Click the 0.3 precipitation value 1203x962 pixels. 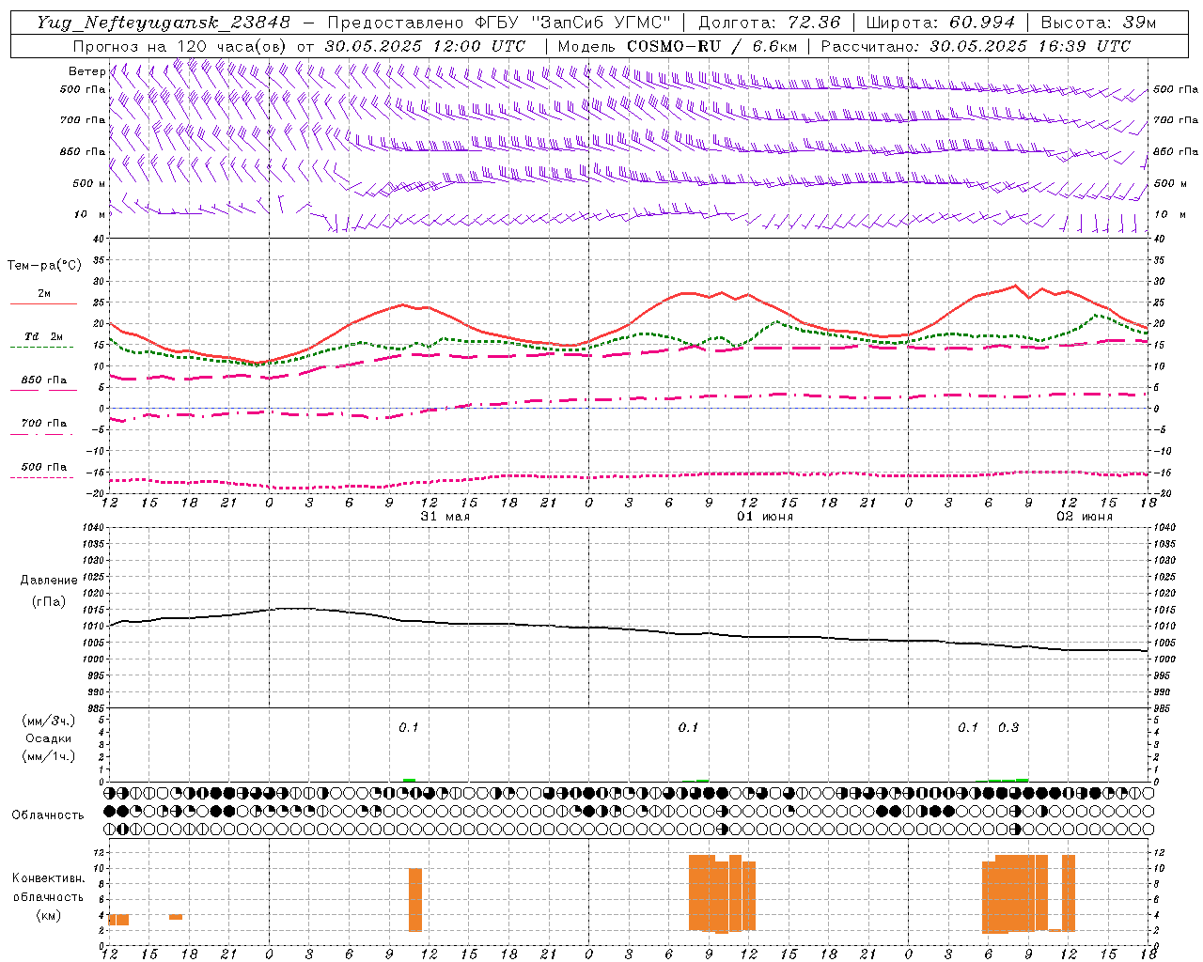pos(1008,727)
